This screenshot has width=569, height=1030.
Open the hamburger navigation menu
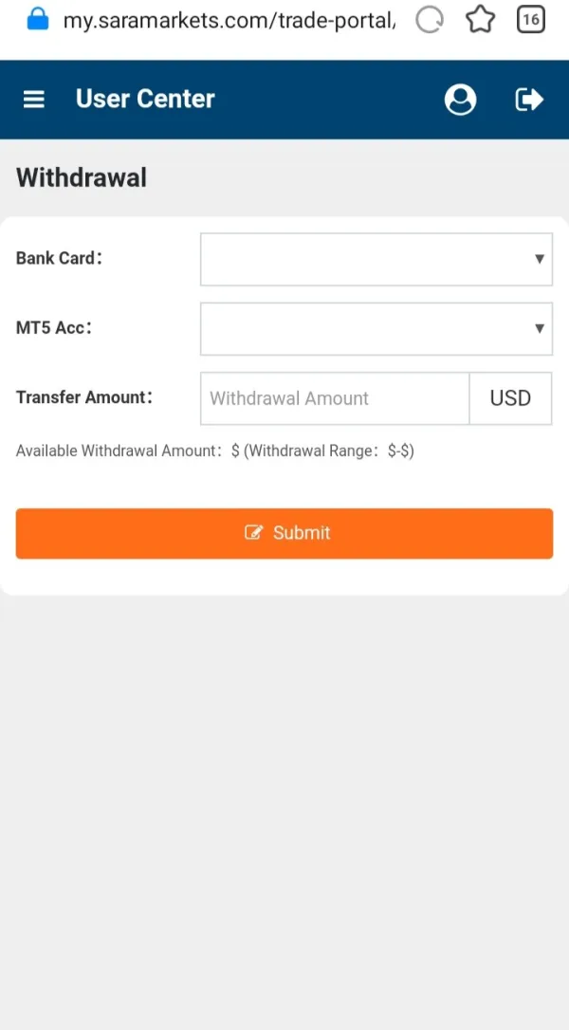click(x=34, y=100)
